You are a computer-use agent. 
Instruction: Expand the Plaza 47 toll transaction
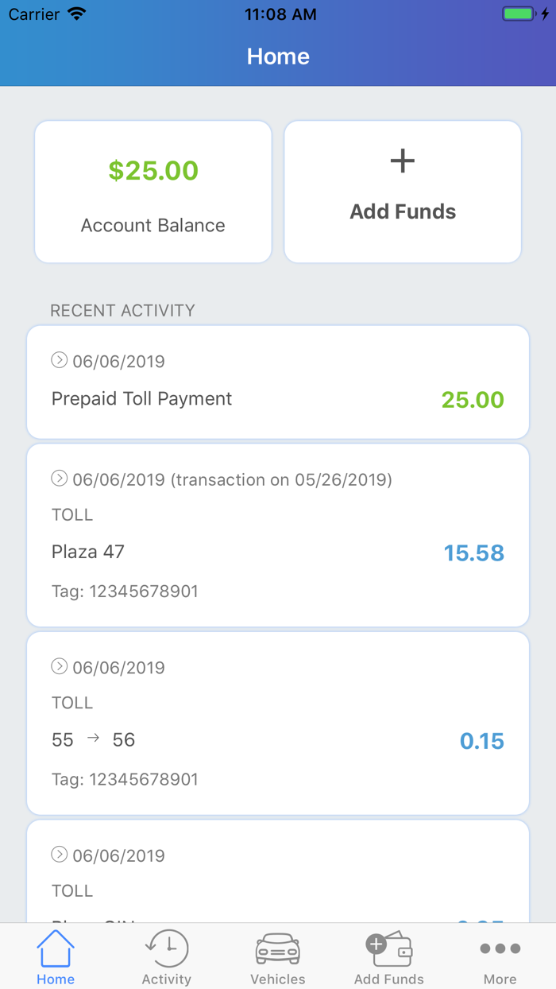tap(59, 479)
